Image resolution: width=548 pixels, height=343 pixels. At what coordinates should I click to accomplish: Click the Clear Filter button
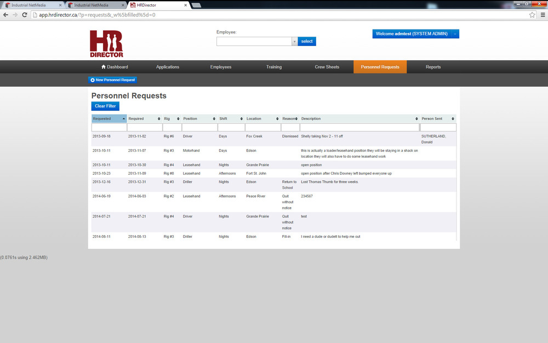[105, 106]
